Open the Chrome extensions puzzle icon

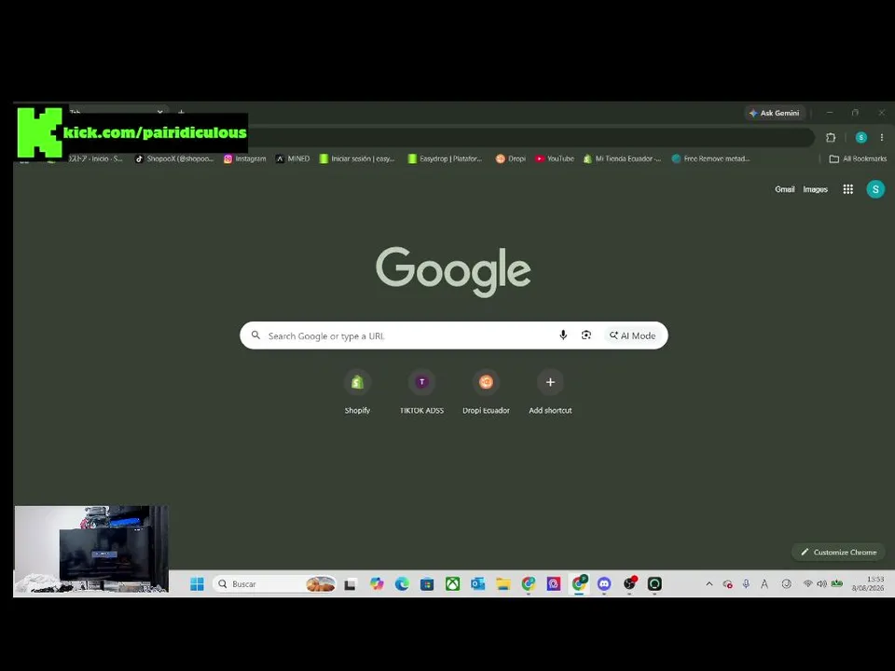[x=831, y=138]
